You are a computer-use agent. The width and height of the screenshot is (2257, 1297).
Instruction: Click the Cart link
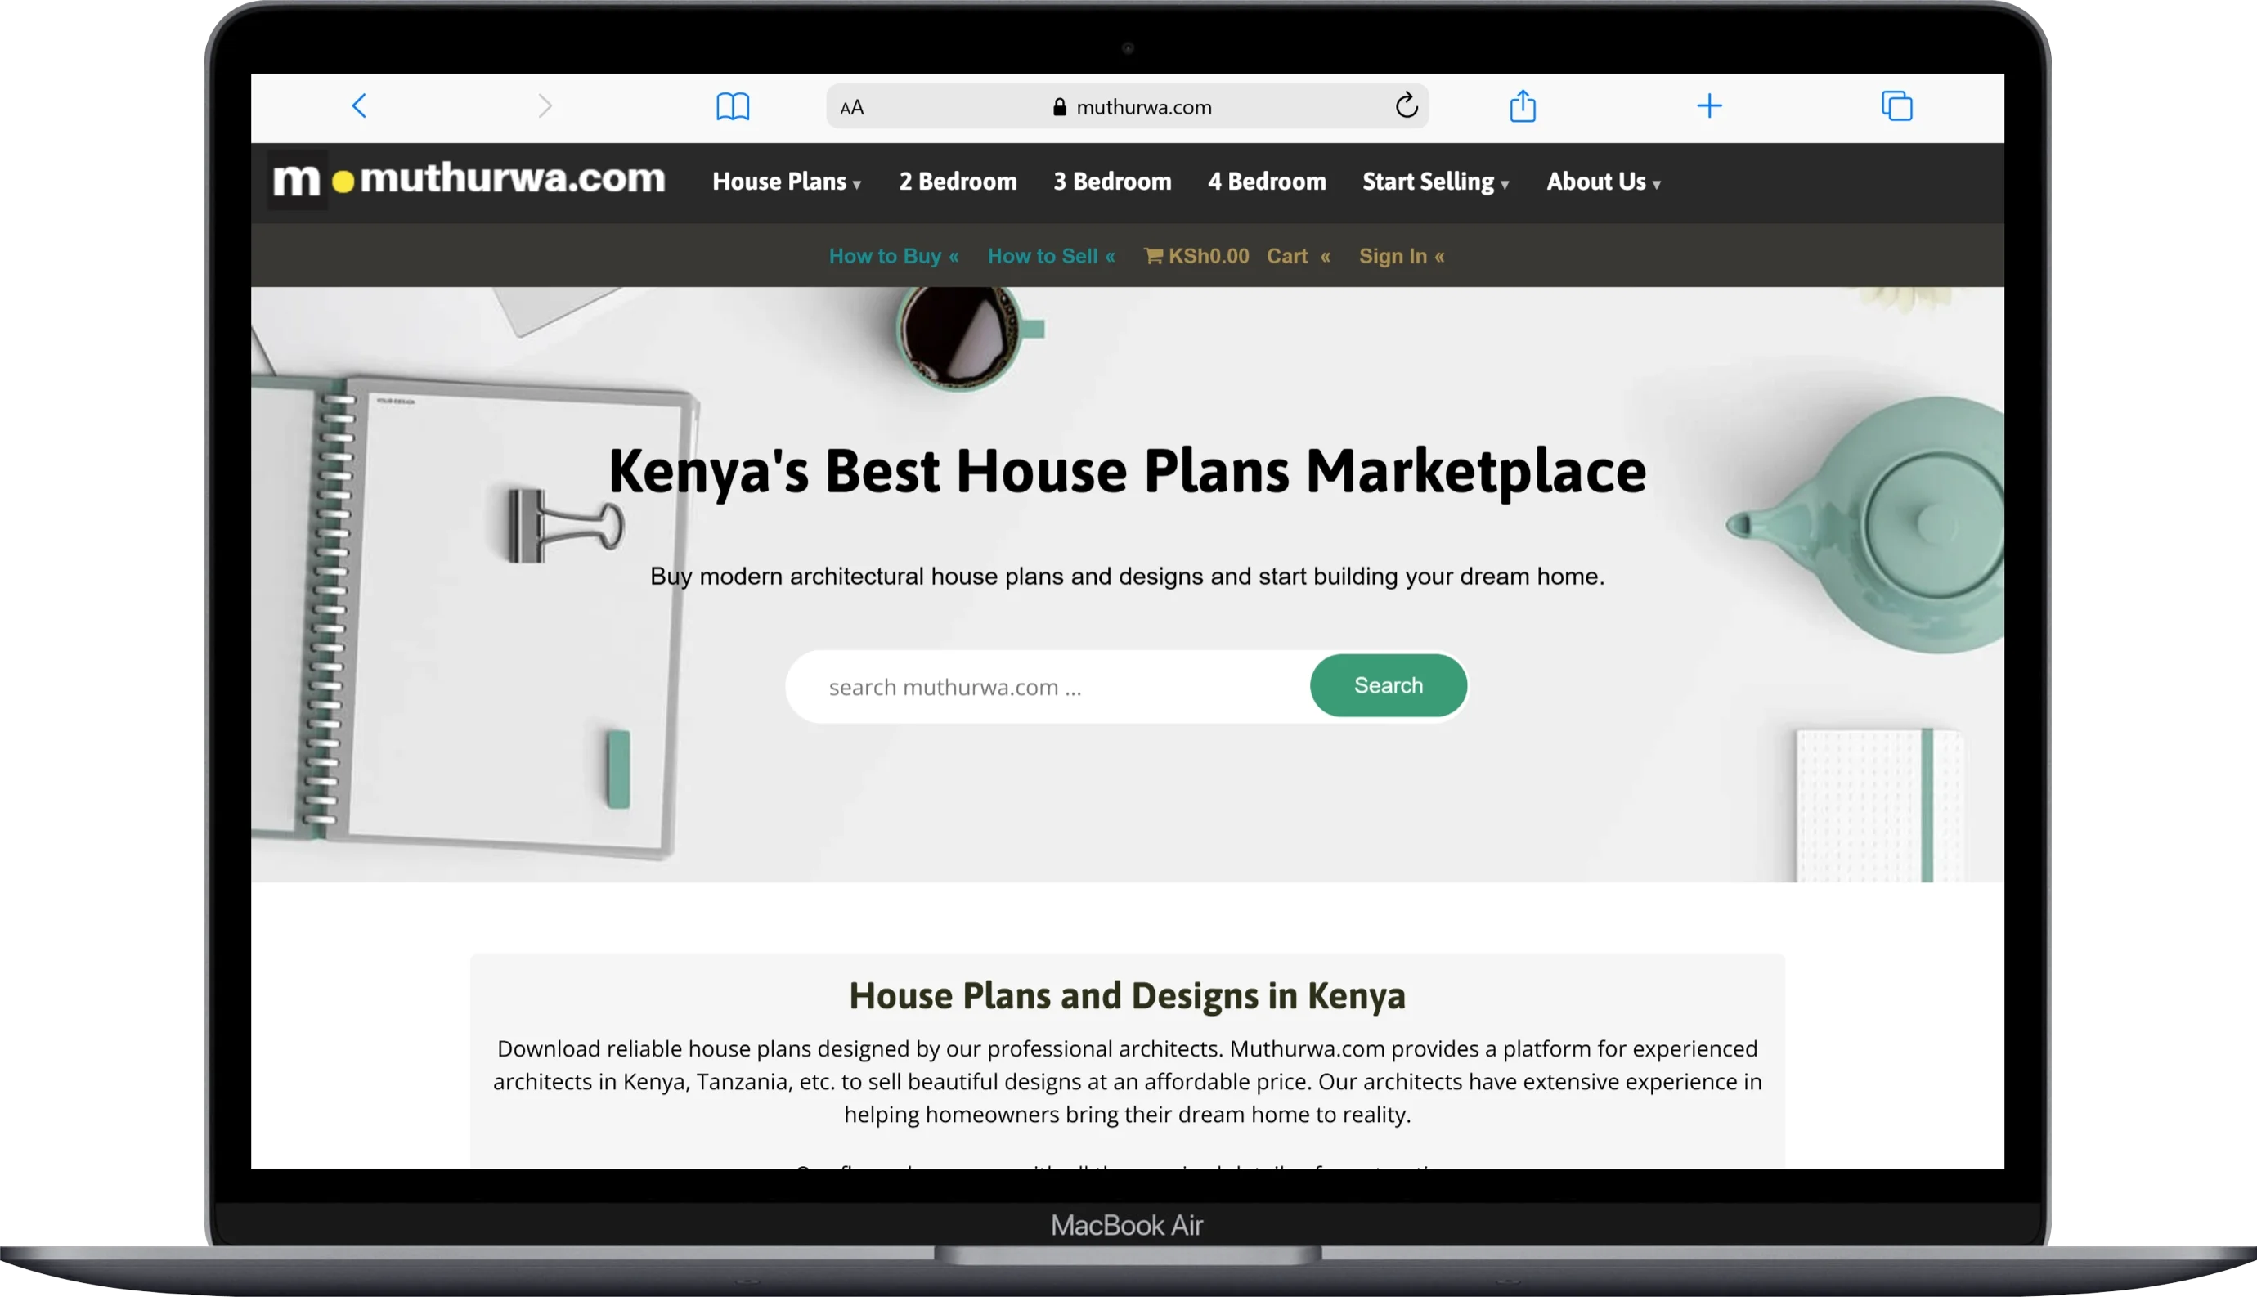tap(1299, 257)
